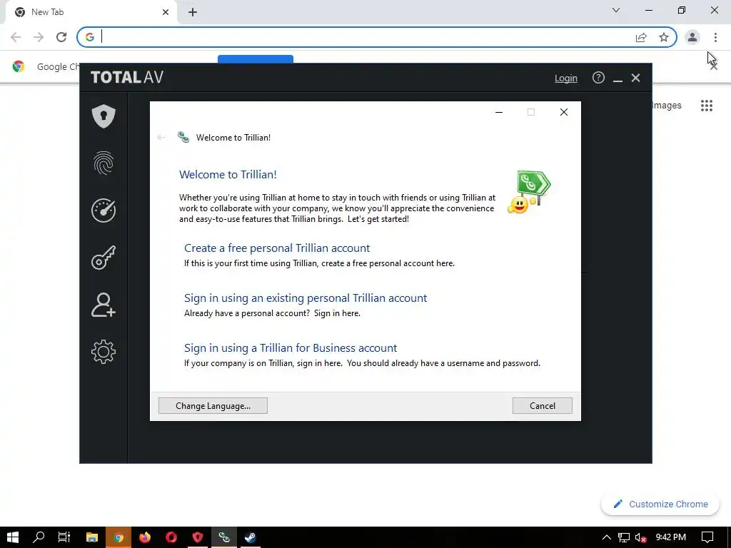Open Task View on the taskbar
Image resolution: width=731 pixels, height=548 pixels.
click(x=64, y=537)
